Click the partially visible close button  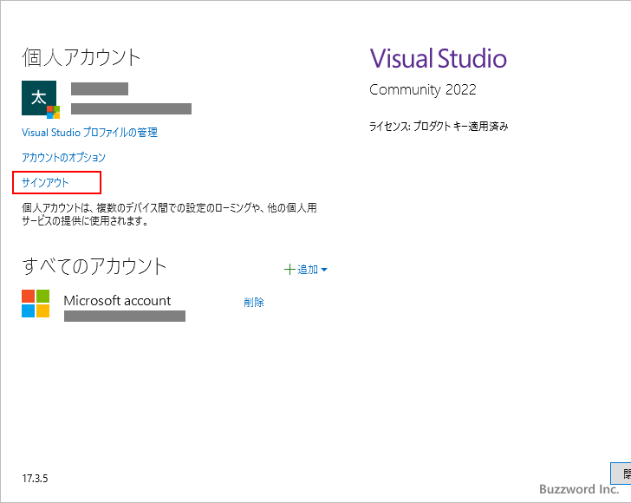[621, 474]
